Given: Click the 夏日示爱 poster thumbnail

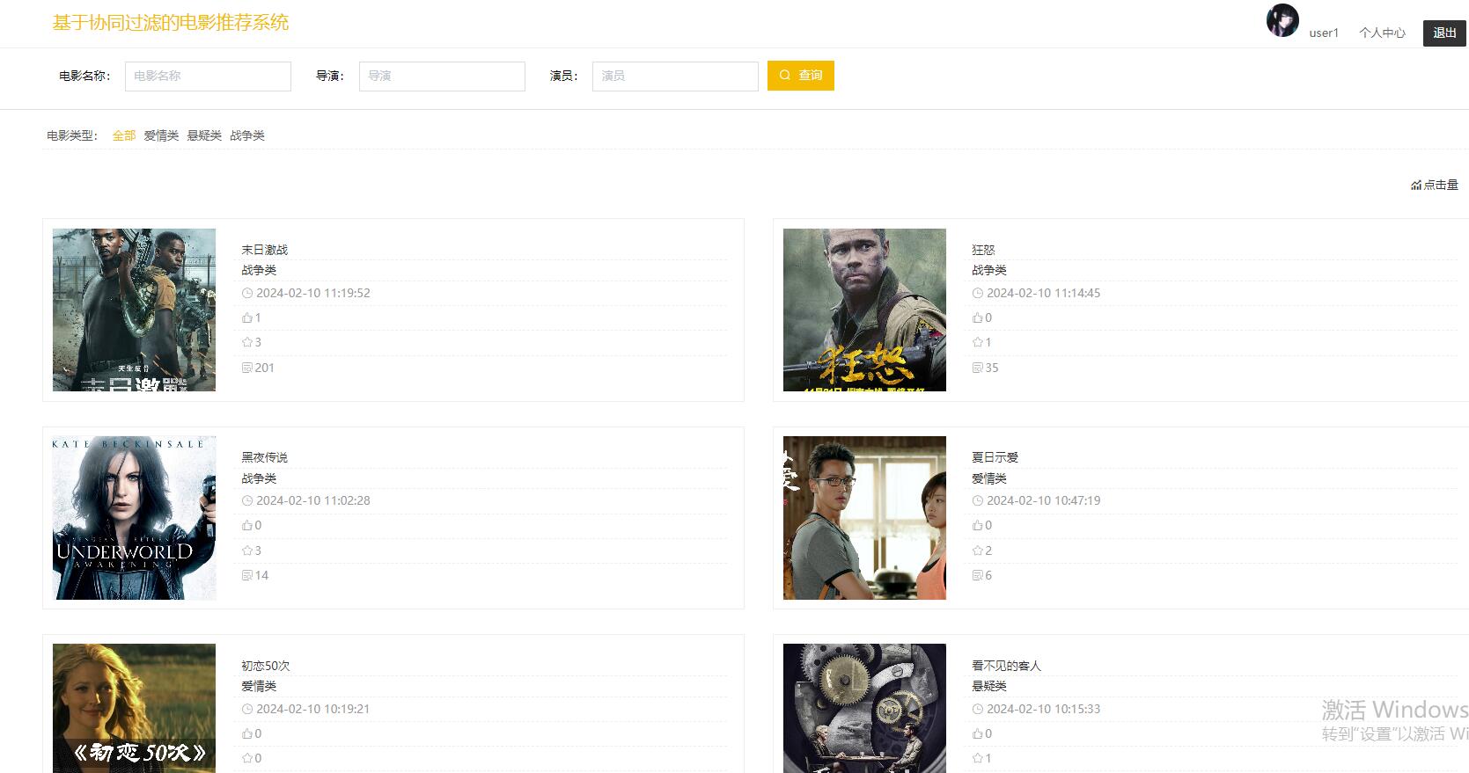Looking at the screenshot, I should point(864,518).
